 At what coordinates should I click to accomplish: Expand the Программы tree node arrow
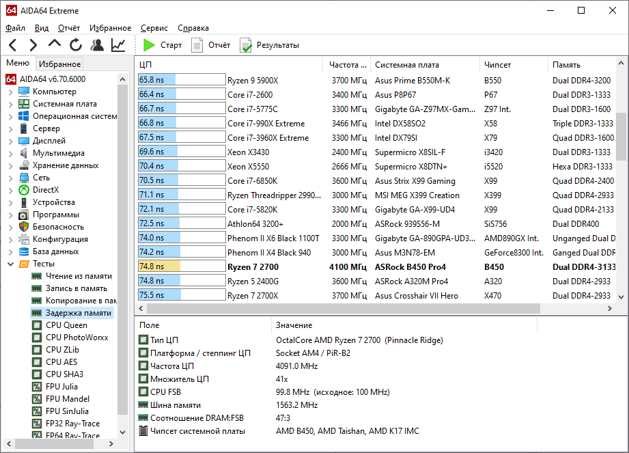[11, 215]
